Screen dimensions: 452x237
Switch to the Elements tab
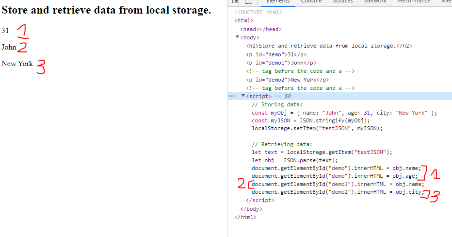[x=278, y=1]
